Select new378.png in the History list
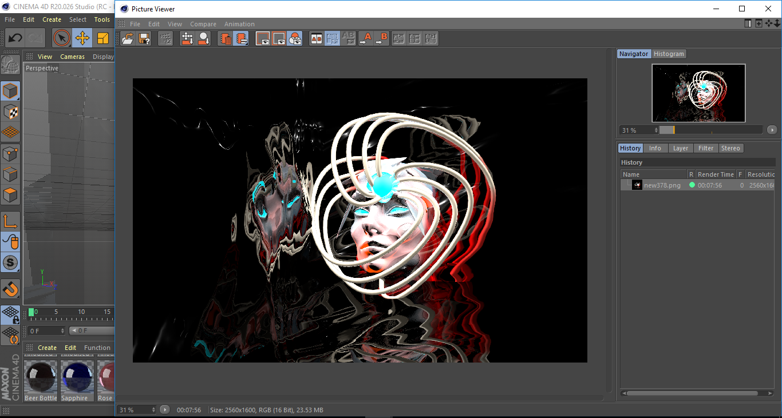The image size is (782, 418). (662, 185)
